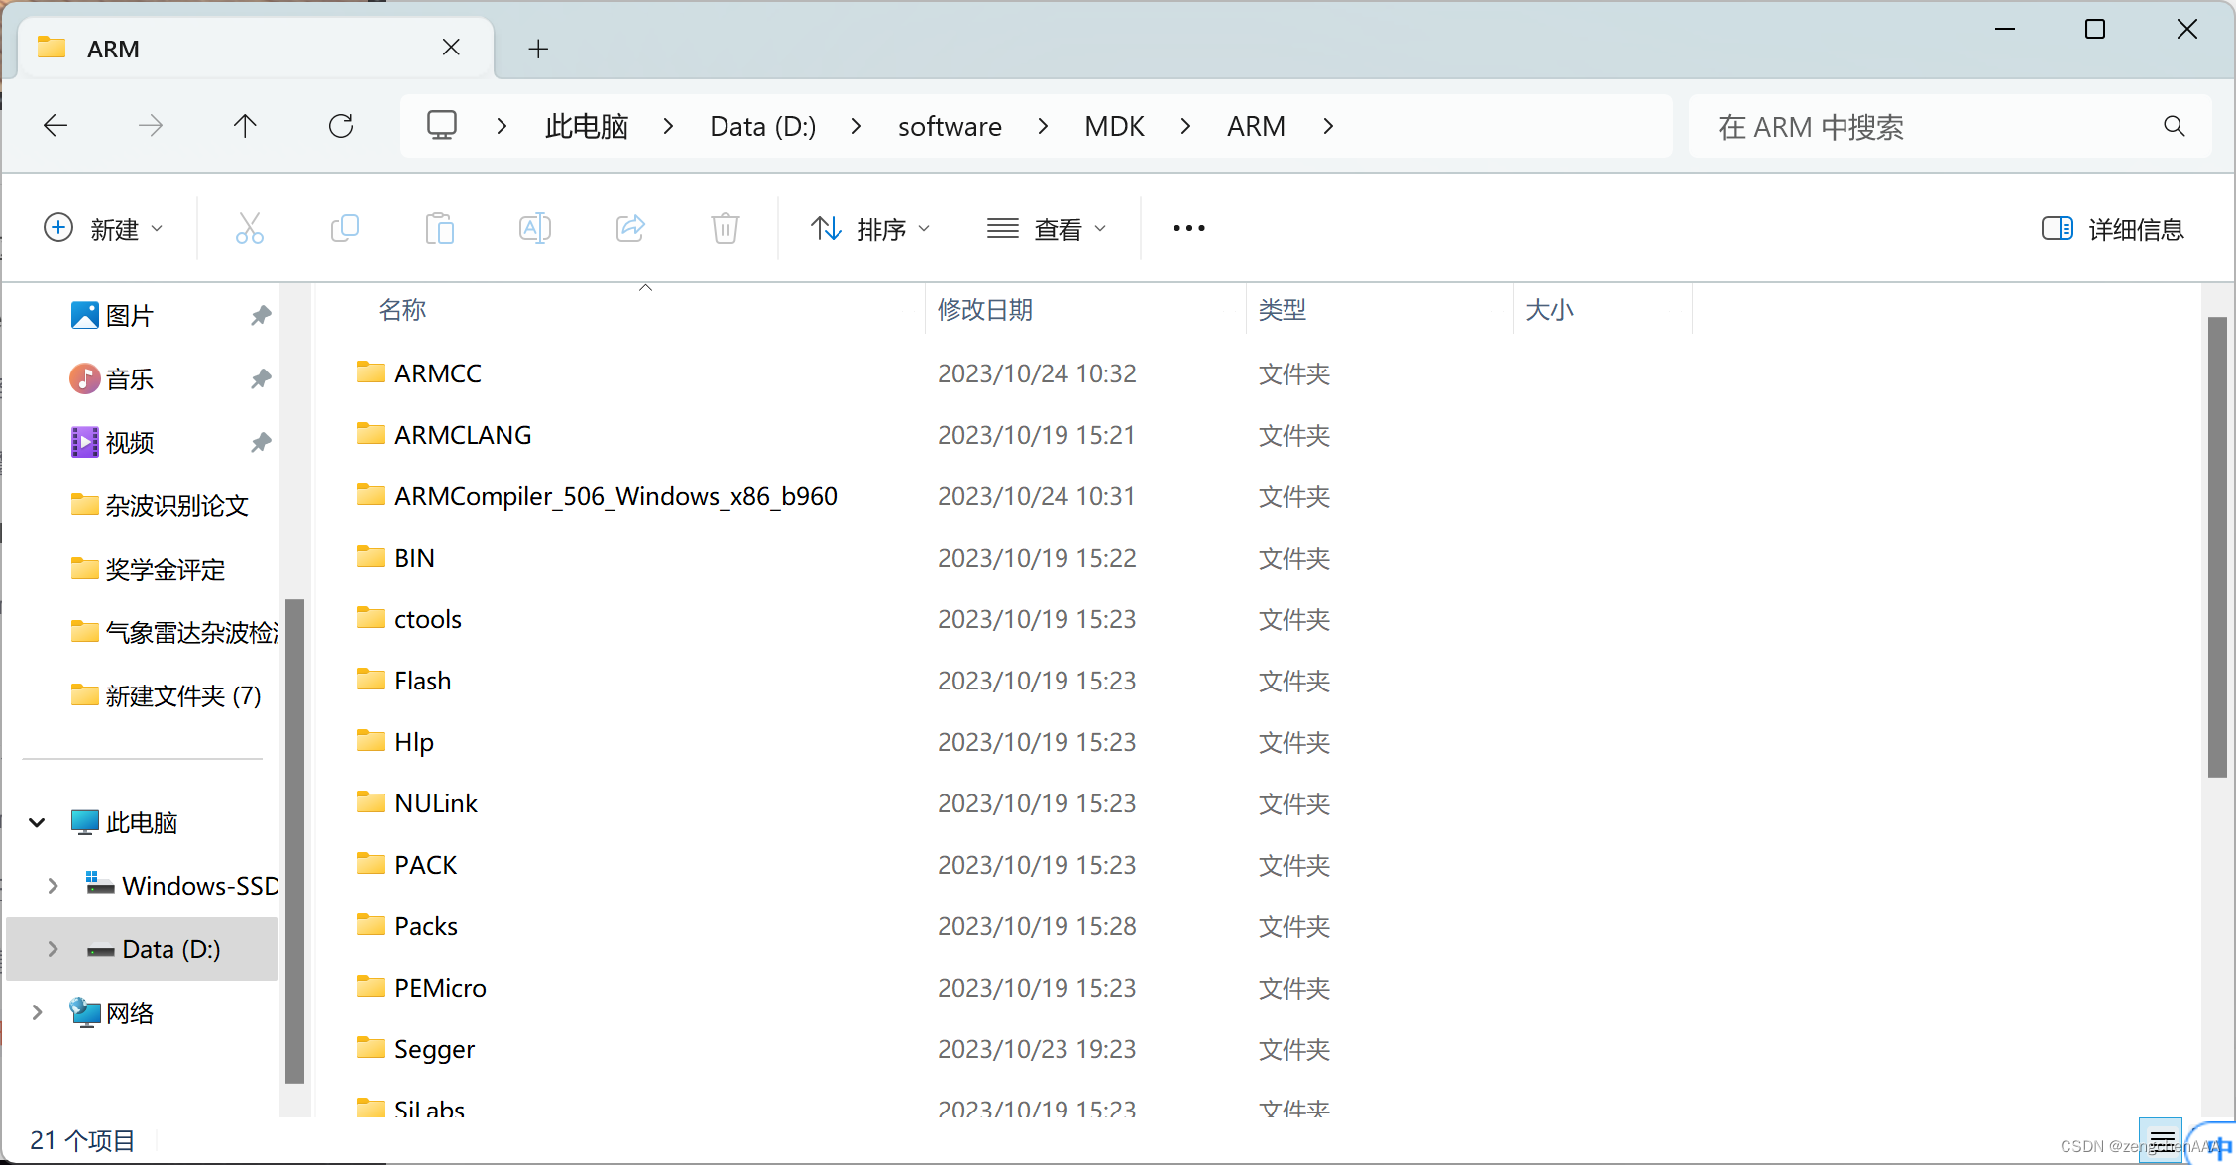Open a new tab with plus button
This screenshot has width=2236, height=1165.
tap(538, 49)
